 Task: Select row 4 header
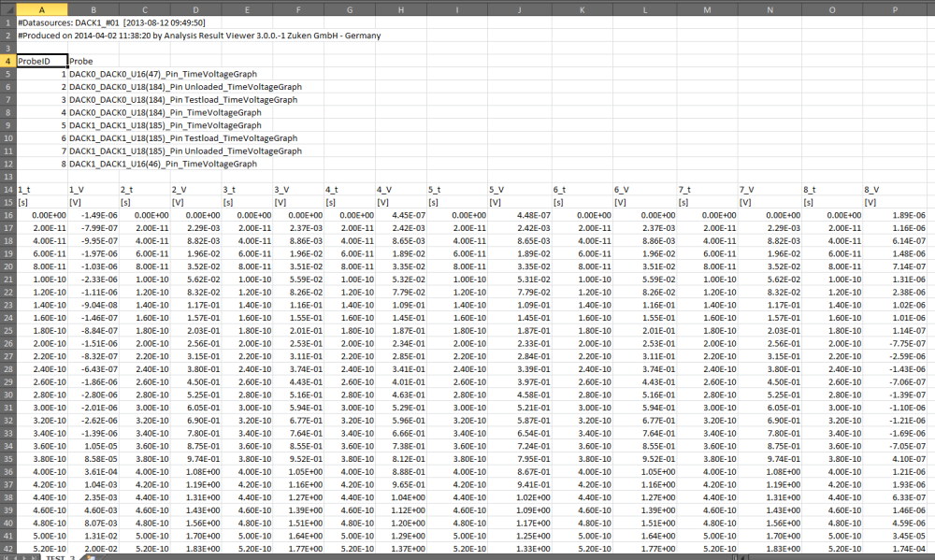7,61
